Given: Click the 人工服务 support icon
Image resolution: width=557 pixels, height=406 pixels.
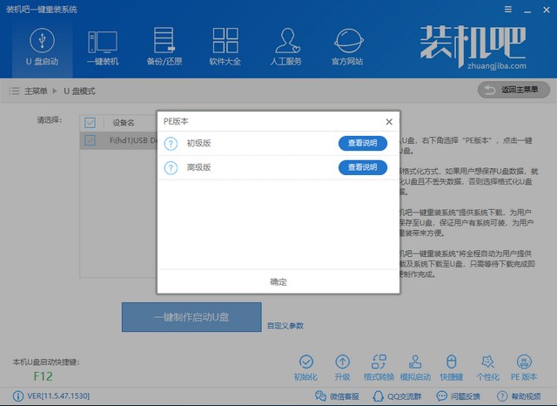Looking at the screenshot, I should 287,47.
